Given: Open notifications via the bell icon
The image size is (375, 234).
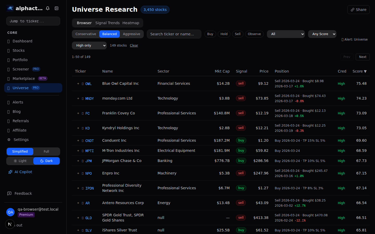Looking at the screenshot, I should (x=48, y=8).
